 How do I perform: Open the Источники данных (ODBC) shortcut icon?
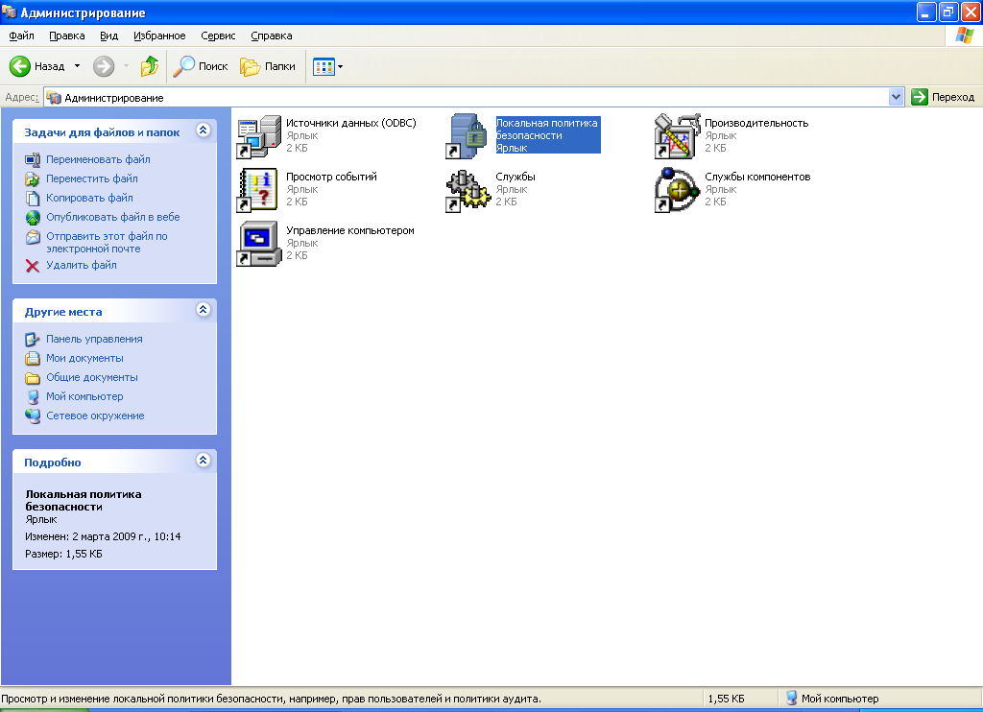257,136
